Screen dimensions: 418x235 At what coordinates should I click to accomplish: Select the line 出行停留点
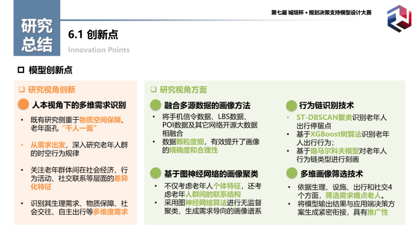(x=314, y=126)
